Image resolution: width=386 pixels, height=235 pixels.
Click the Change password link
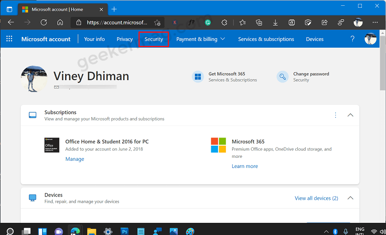[311, 74]
